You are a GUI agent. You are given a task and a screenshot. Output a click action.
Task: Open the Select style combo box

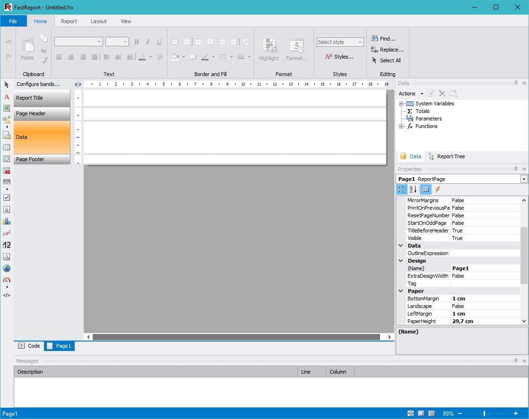(x=340, y=42)
